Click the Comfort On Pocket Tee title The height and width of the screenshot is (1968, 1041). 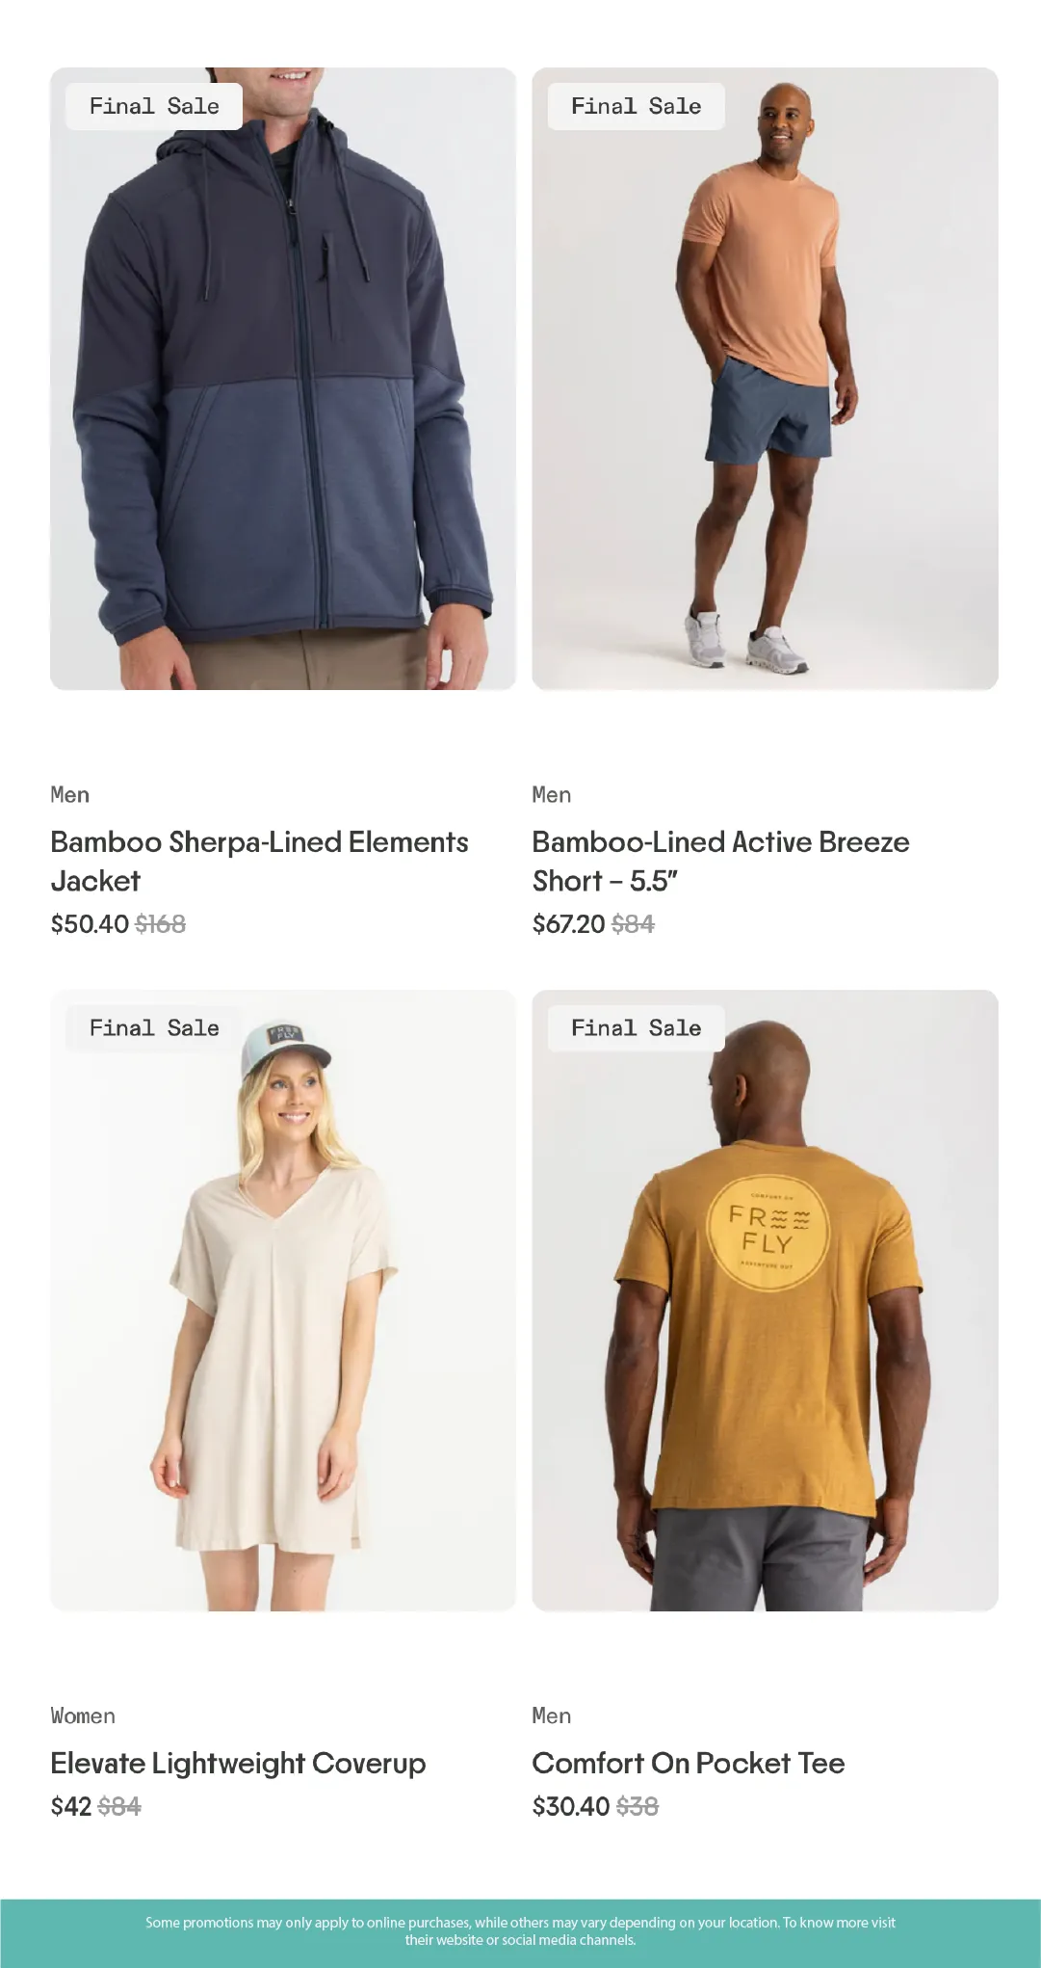click(x=689, y=1763)
